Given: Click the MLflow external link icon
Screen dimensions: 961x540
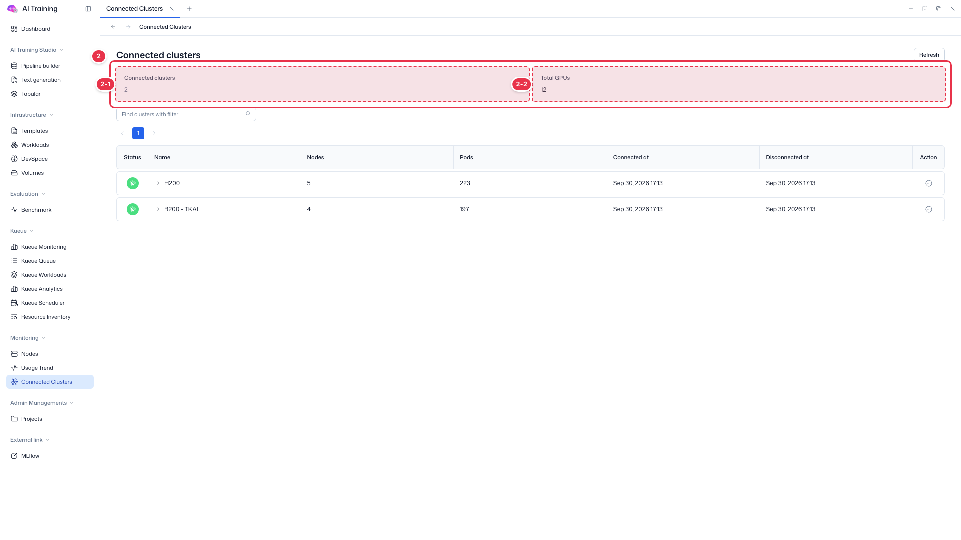Looking at the screenshot, I should pyautogui.click(x=14, y=456).
